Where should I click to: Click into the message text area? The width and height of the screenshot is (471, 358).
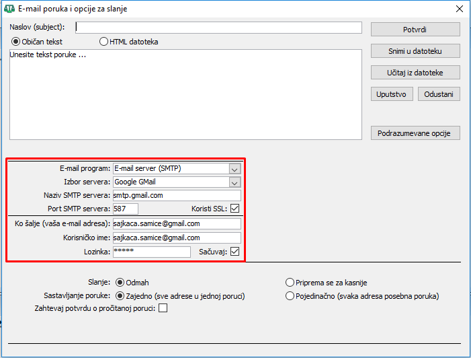coord(185,94)
